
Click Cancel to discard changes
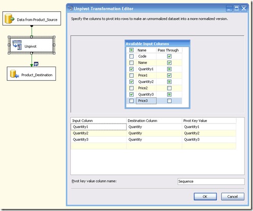[x=233, y=197]
